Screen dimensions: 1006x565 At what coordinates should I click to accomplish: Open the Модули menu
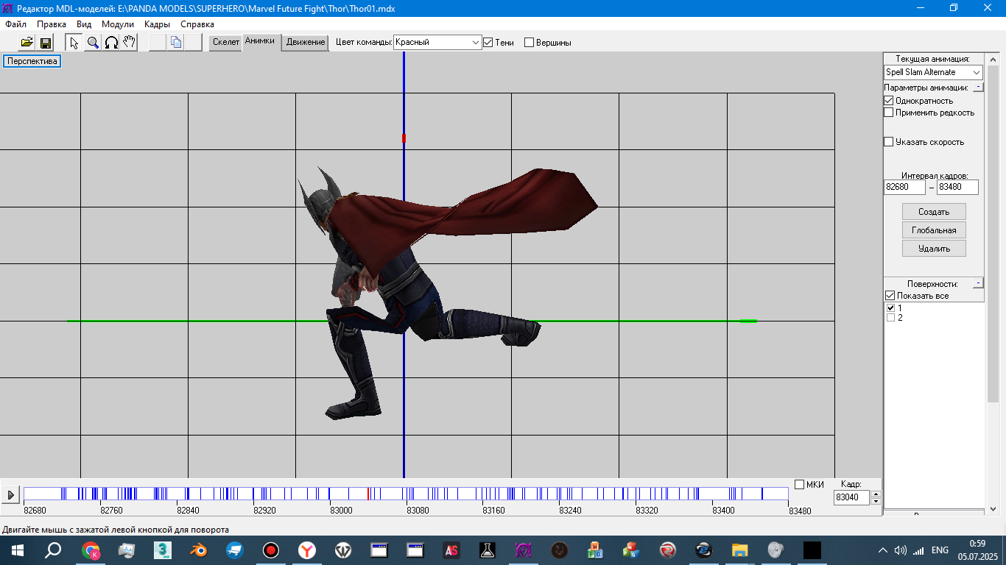click(118, 24)
